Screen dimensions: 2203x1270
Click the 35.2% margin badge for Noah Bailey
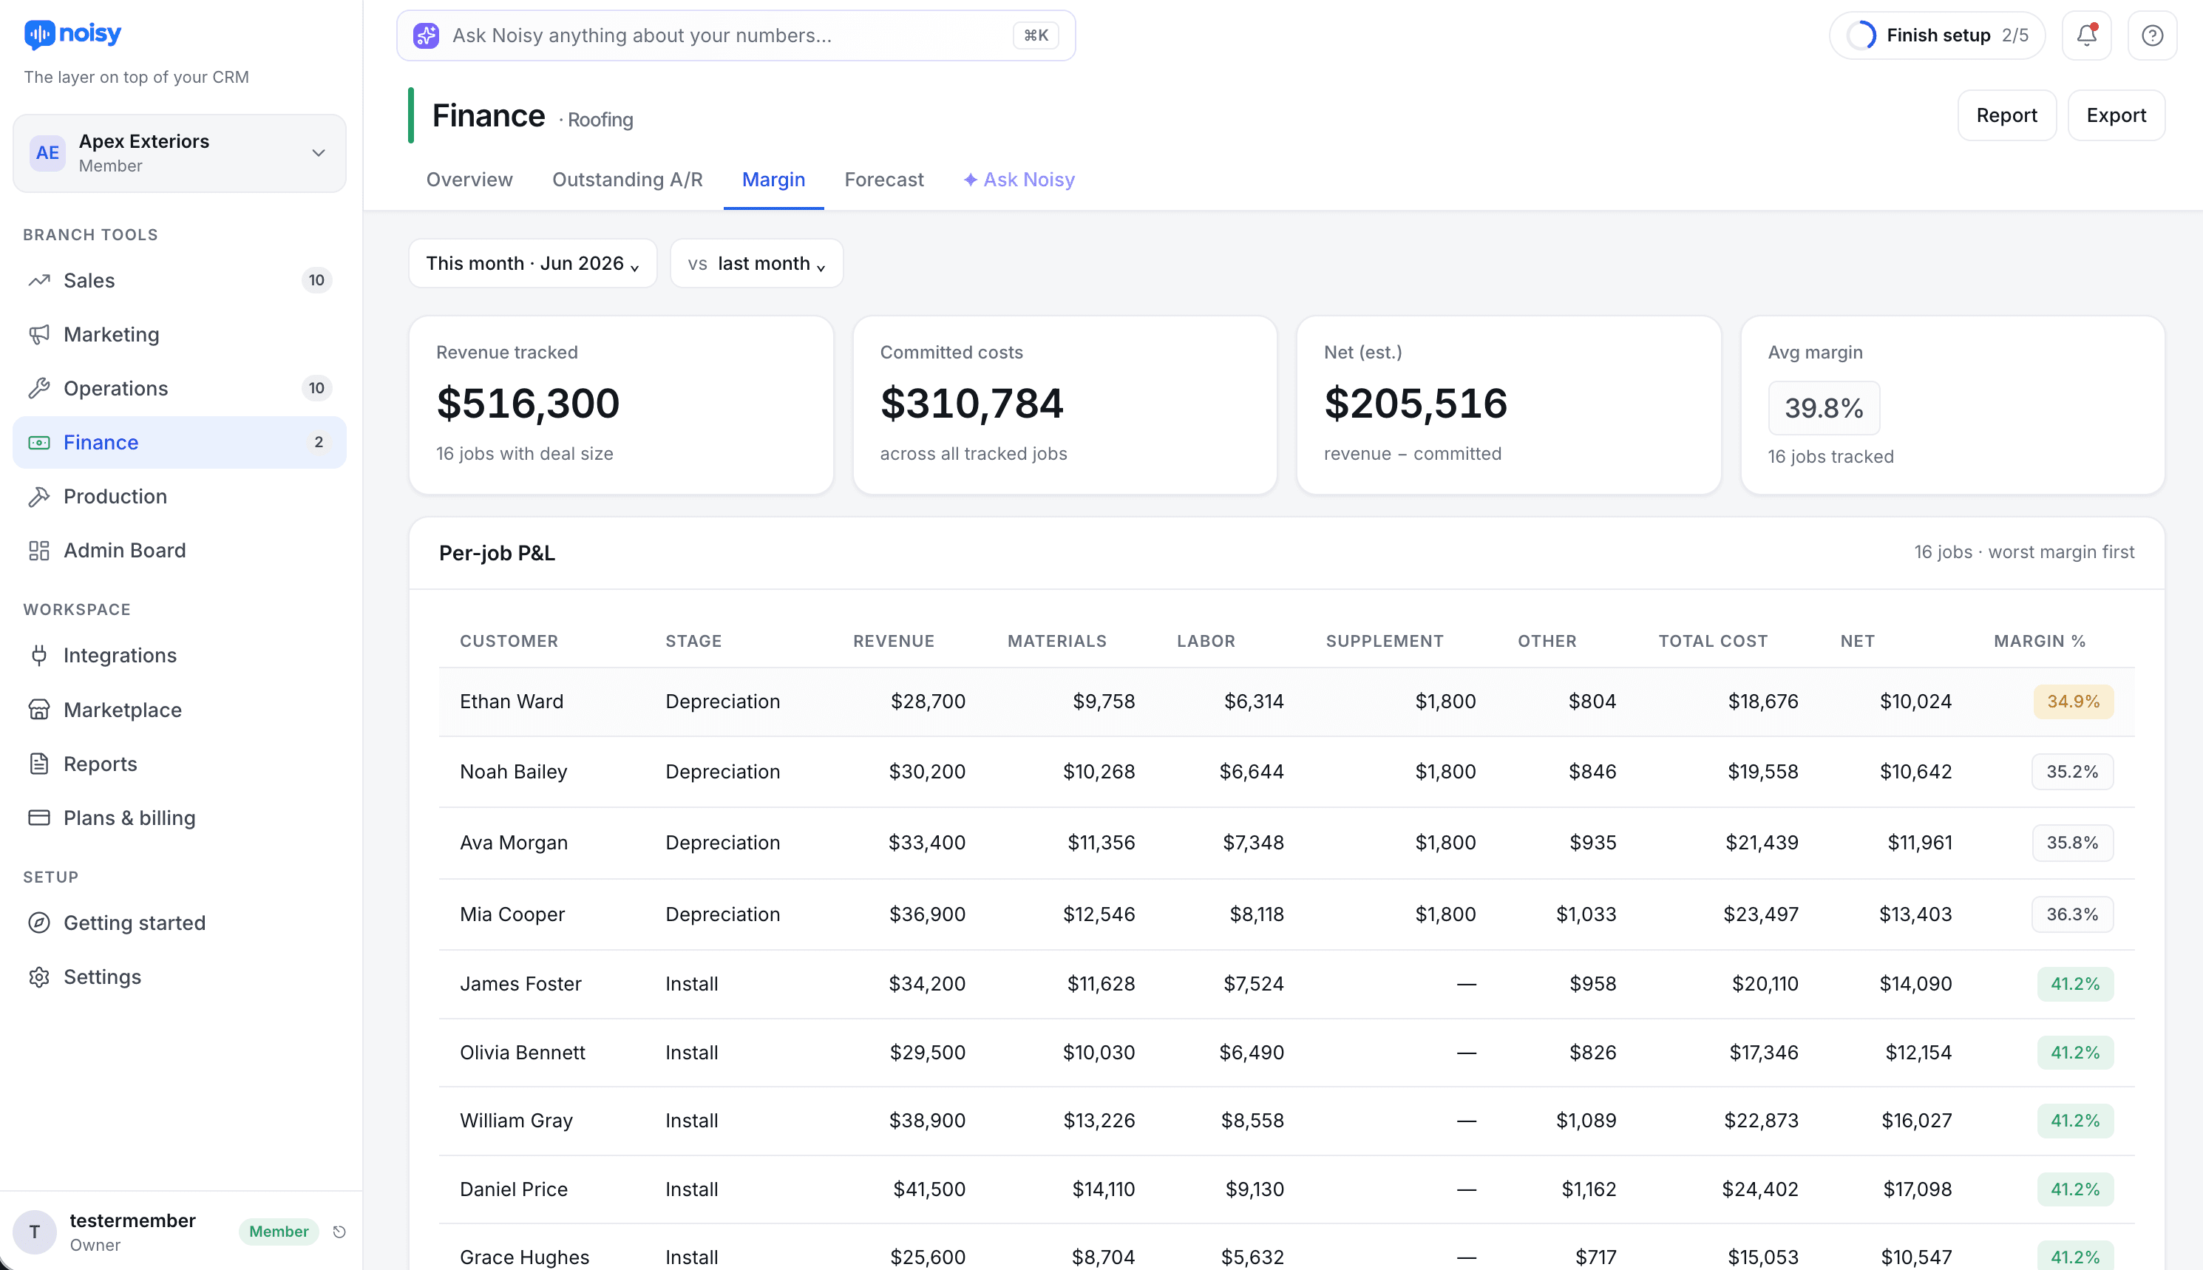(2072, 772)
